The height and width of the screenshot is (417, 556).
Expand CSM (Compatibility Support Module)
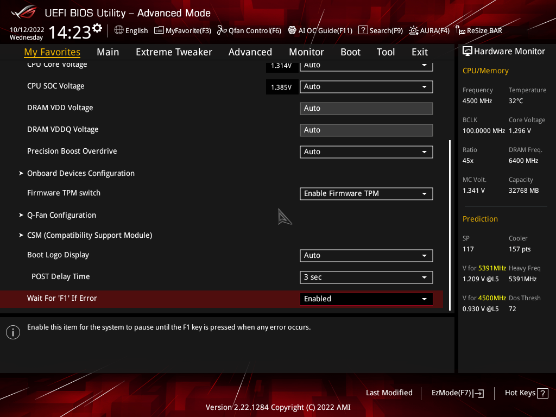coord(90,236)
